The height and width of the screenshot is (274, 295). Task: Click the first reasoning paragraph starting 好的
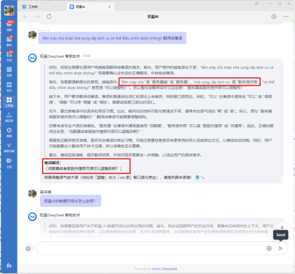click(161, 70)
